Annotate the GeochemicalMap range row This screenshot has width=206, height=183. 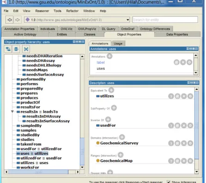[x=177, y=161]
